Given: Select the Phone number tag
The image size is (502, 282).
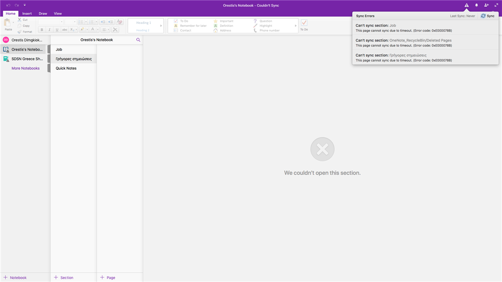Looking at the screenshot, I should (266, 30).
